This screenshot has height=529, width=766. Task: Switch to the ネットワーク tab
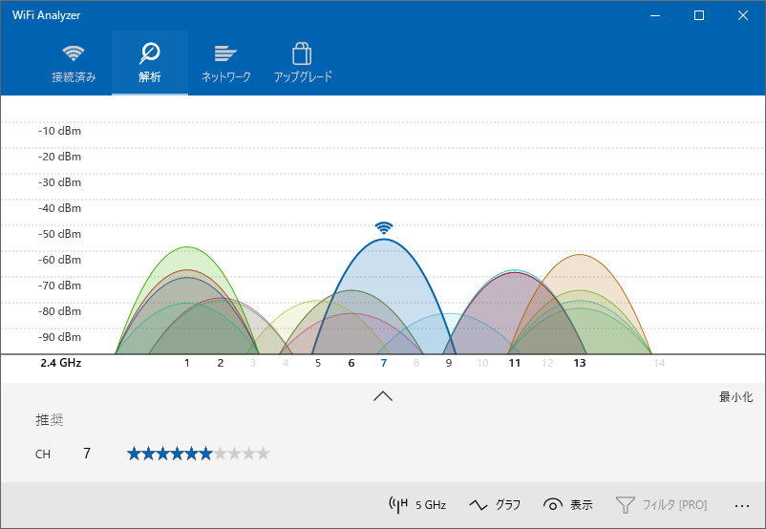pyautogui.click(x=225, y=63)
